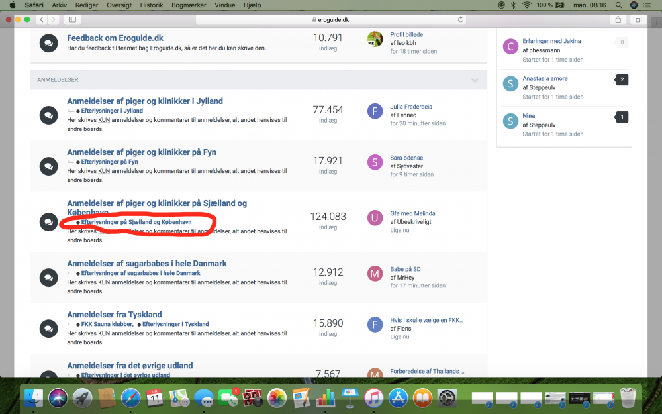Show all tabs overview button

pos(638,19)
